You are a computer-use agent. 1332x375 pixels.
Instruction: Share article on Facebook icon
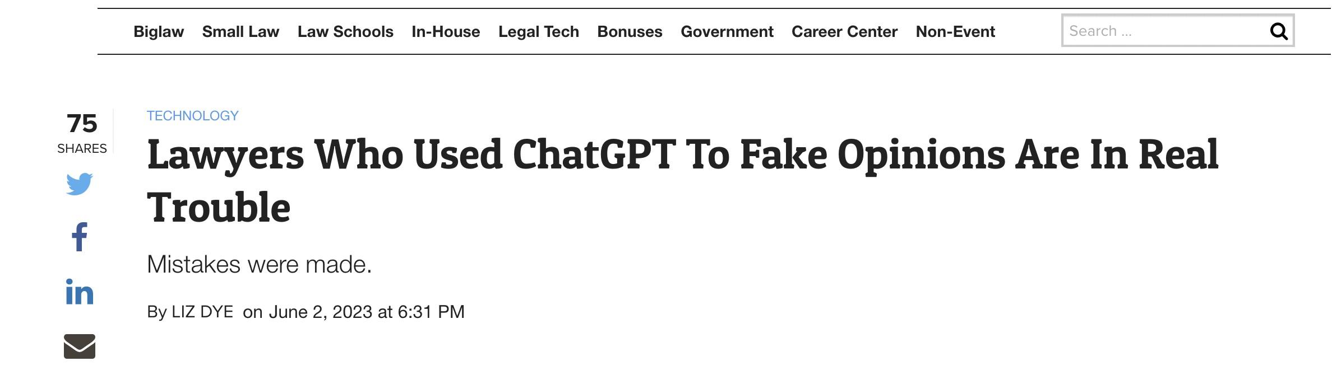80,237
